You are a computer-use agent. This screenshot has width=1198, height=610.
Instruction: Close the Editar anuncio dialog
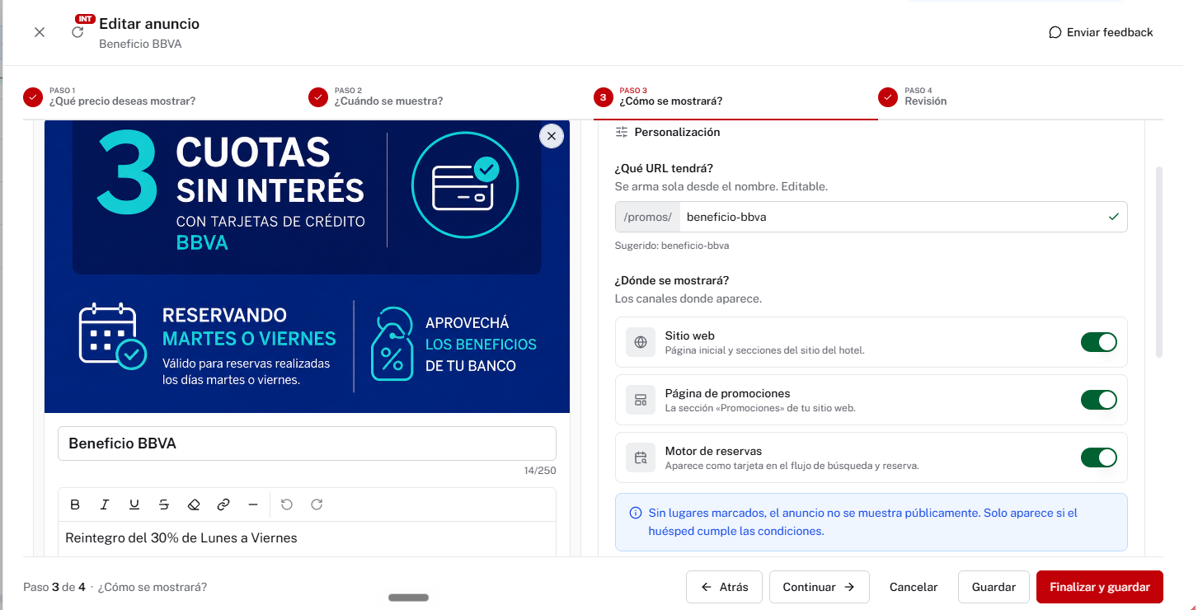(40, 32)
